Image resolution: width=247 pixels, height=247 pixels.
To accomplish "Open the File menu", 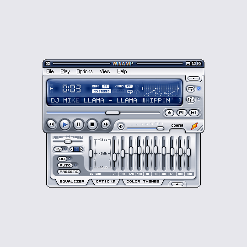I will pyautogui.click(x=50, y=71).
